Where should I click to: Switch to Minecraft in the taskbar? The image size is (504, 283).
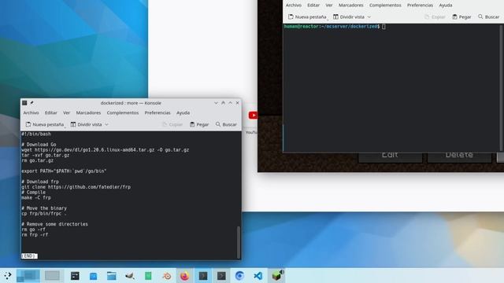pos(276,276)
